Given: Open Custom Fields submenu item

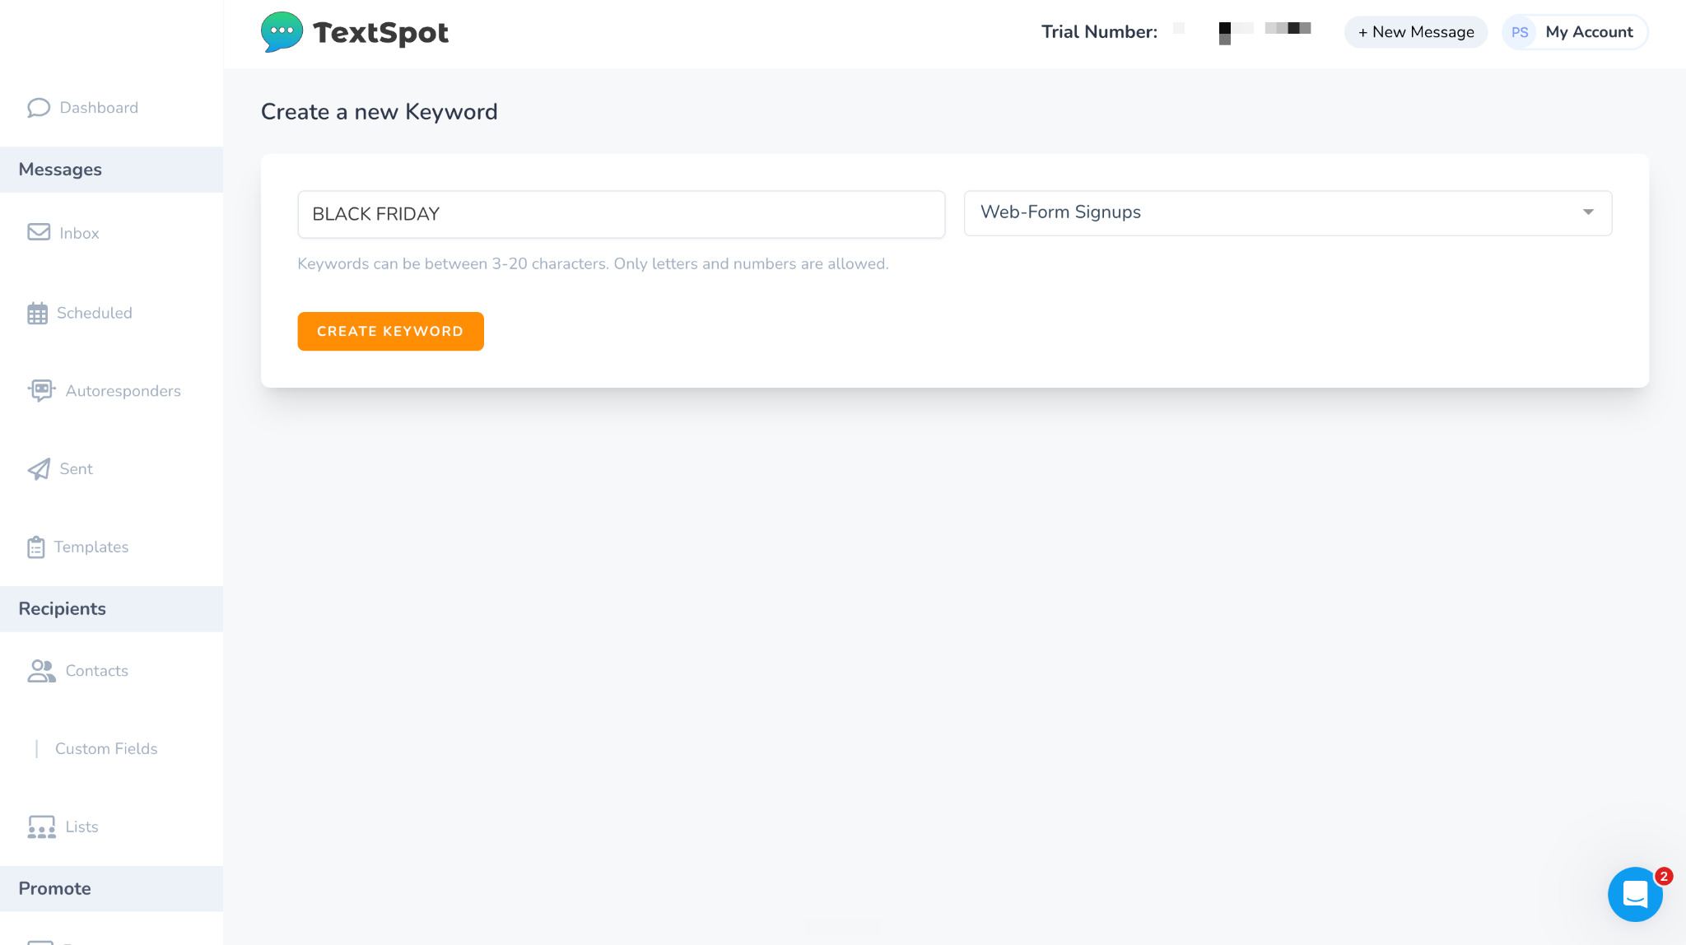Looking at the screenshot, I should pos(106,748).
